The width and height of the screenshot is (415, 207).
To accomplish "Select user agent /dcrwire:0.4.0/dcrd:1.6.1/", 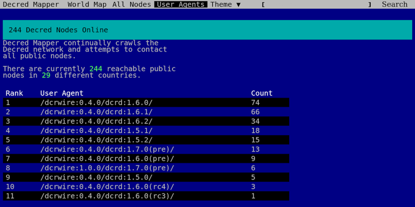I will coord(96,112).
